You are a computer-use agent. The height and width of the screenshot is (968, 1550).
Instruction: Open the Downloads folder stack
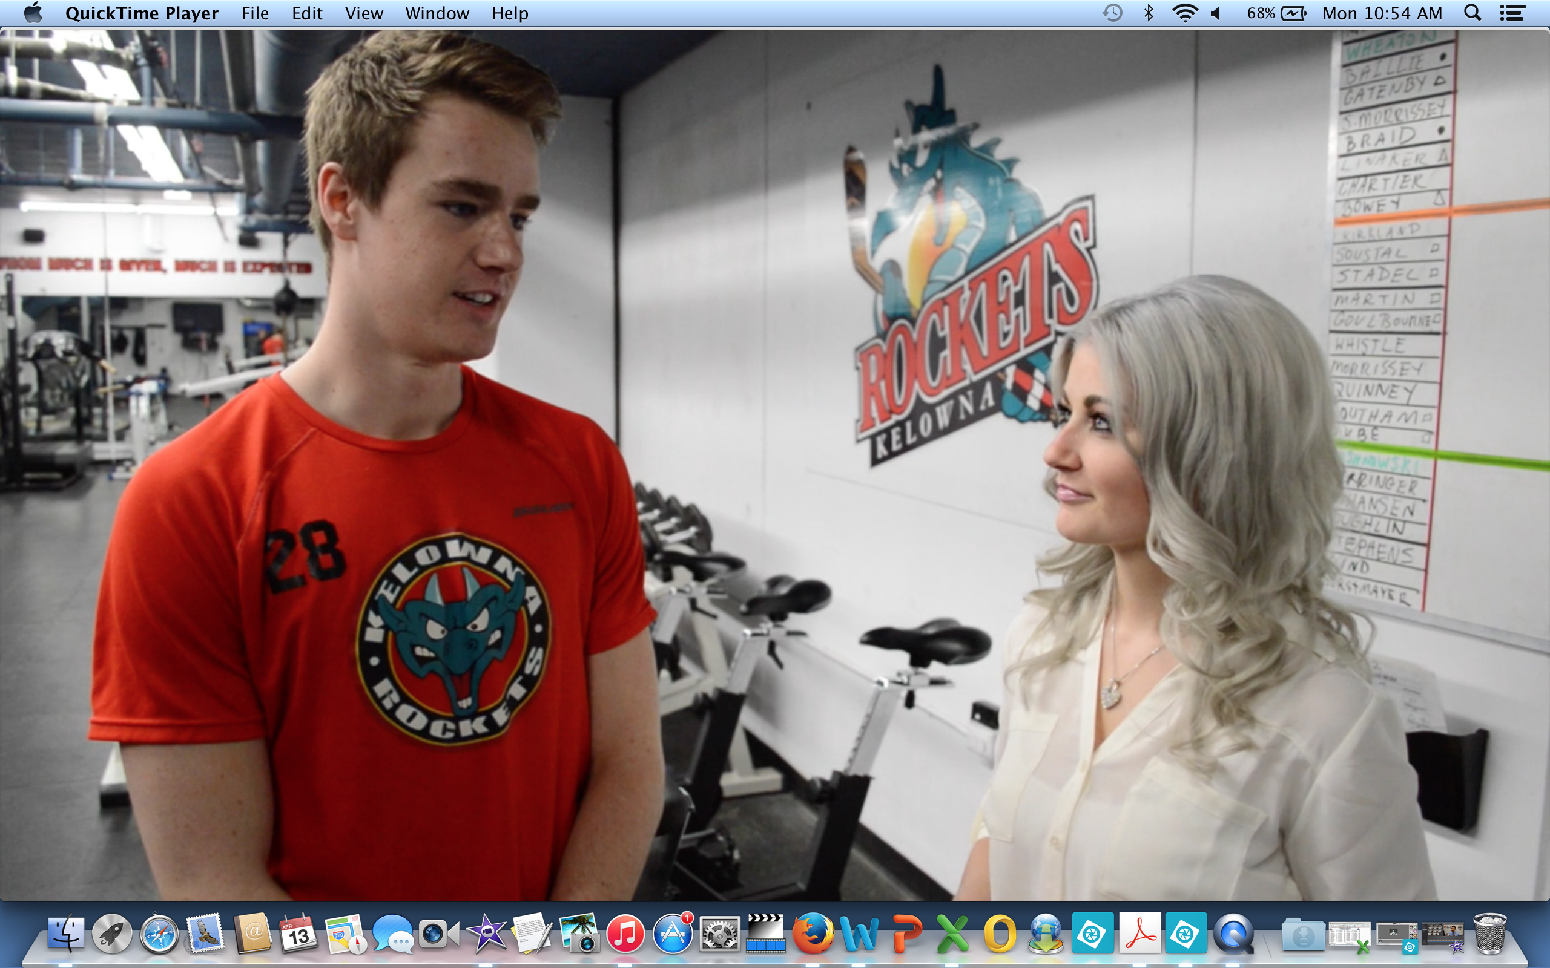point(1303,935)
